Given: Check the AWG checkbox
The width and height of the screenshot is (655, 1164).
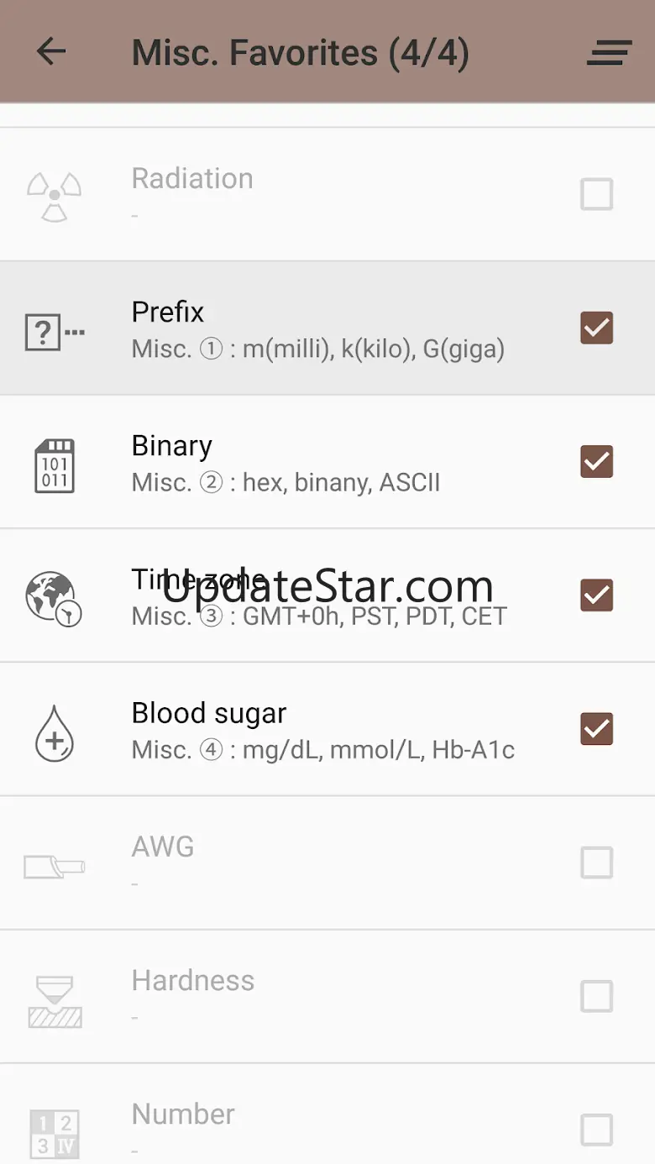Looking at the screenshot, I should [596, 863].
